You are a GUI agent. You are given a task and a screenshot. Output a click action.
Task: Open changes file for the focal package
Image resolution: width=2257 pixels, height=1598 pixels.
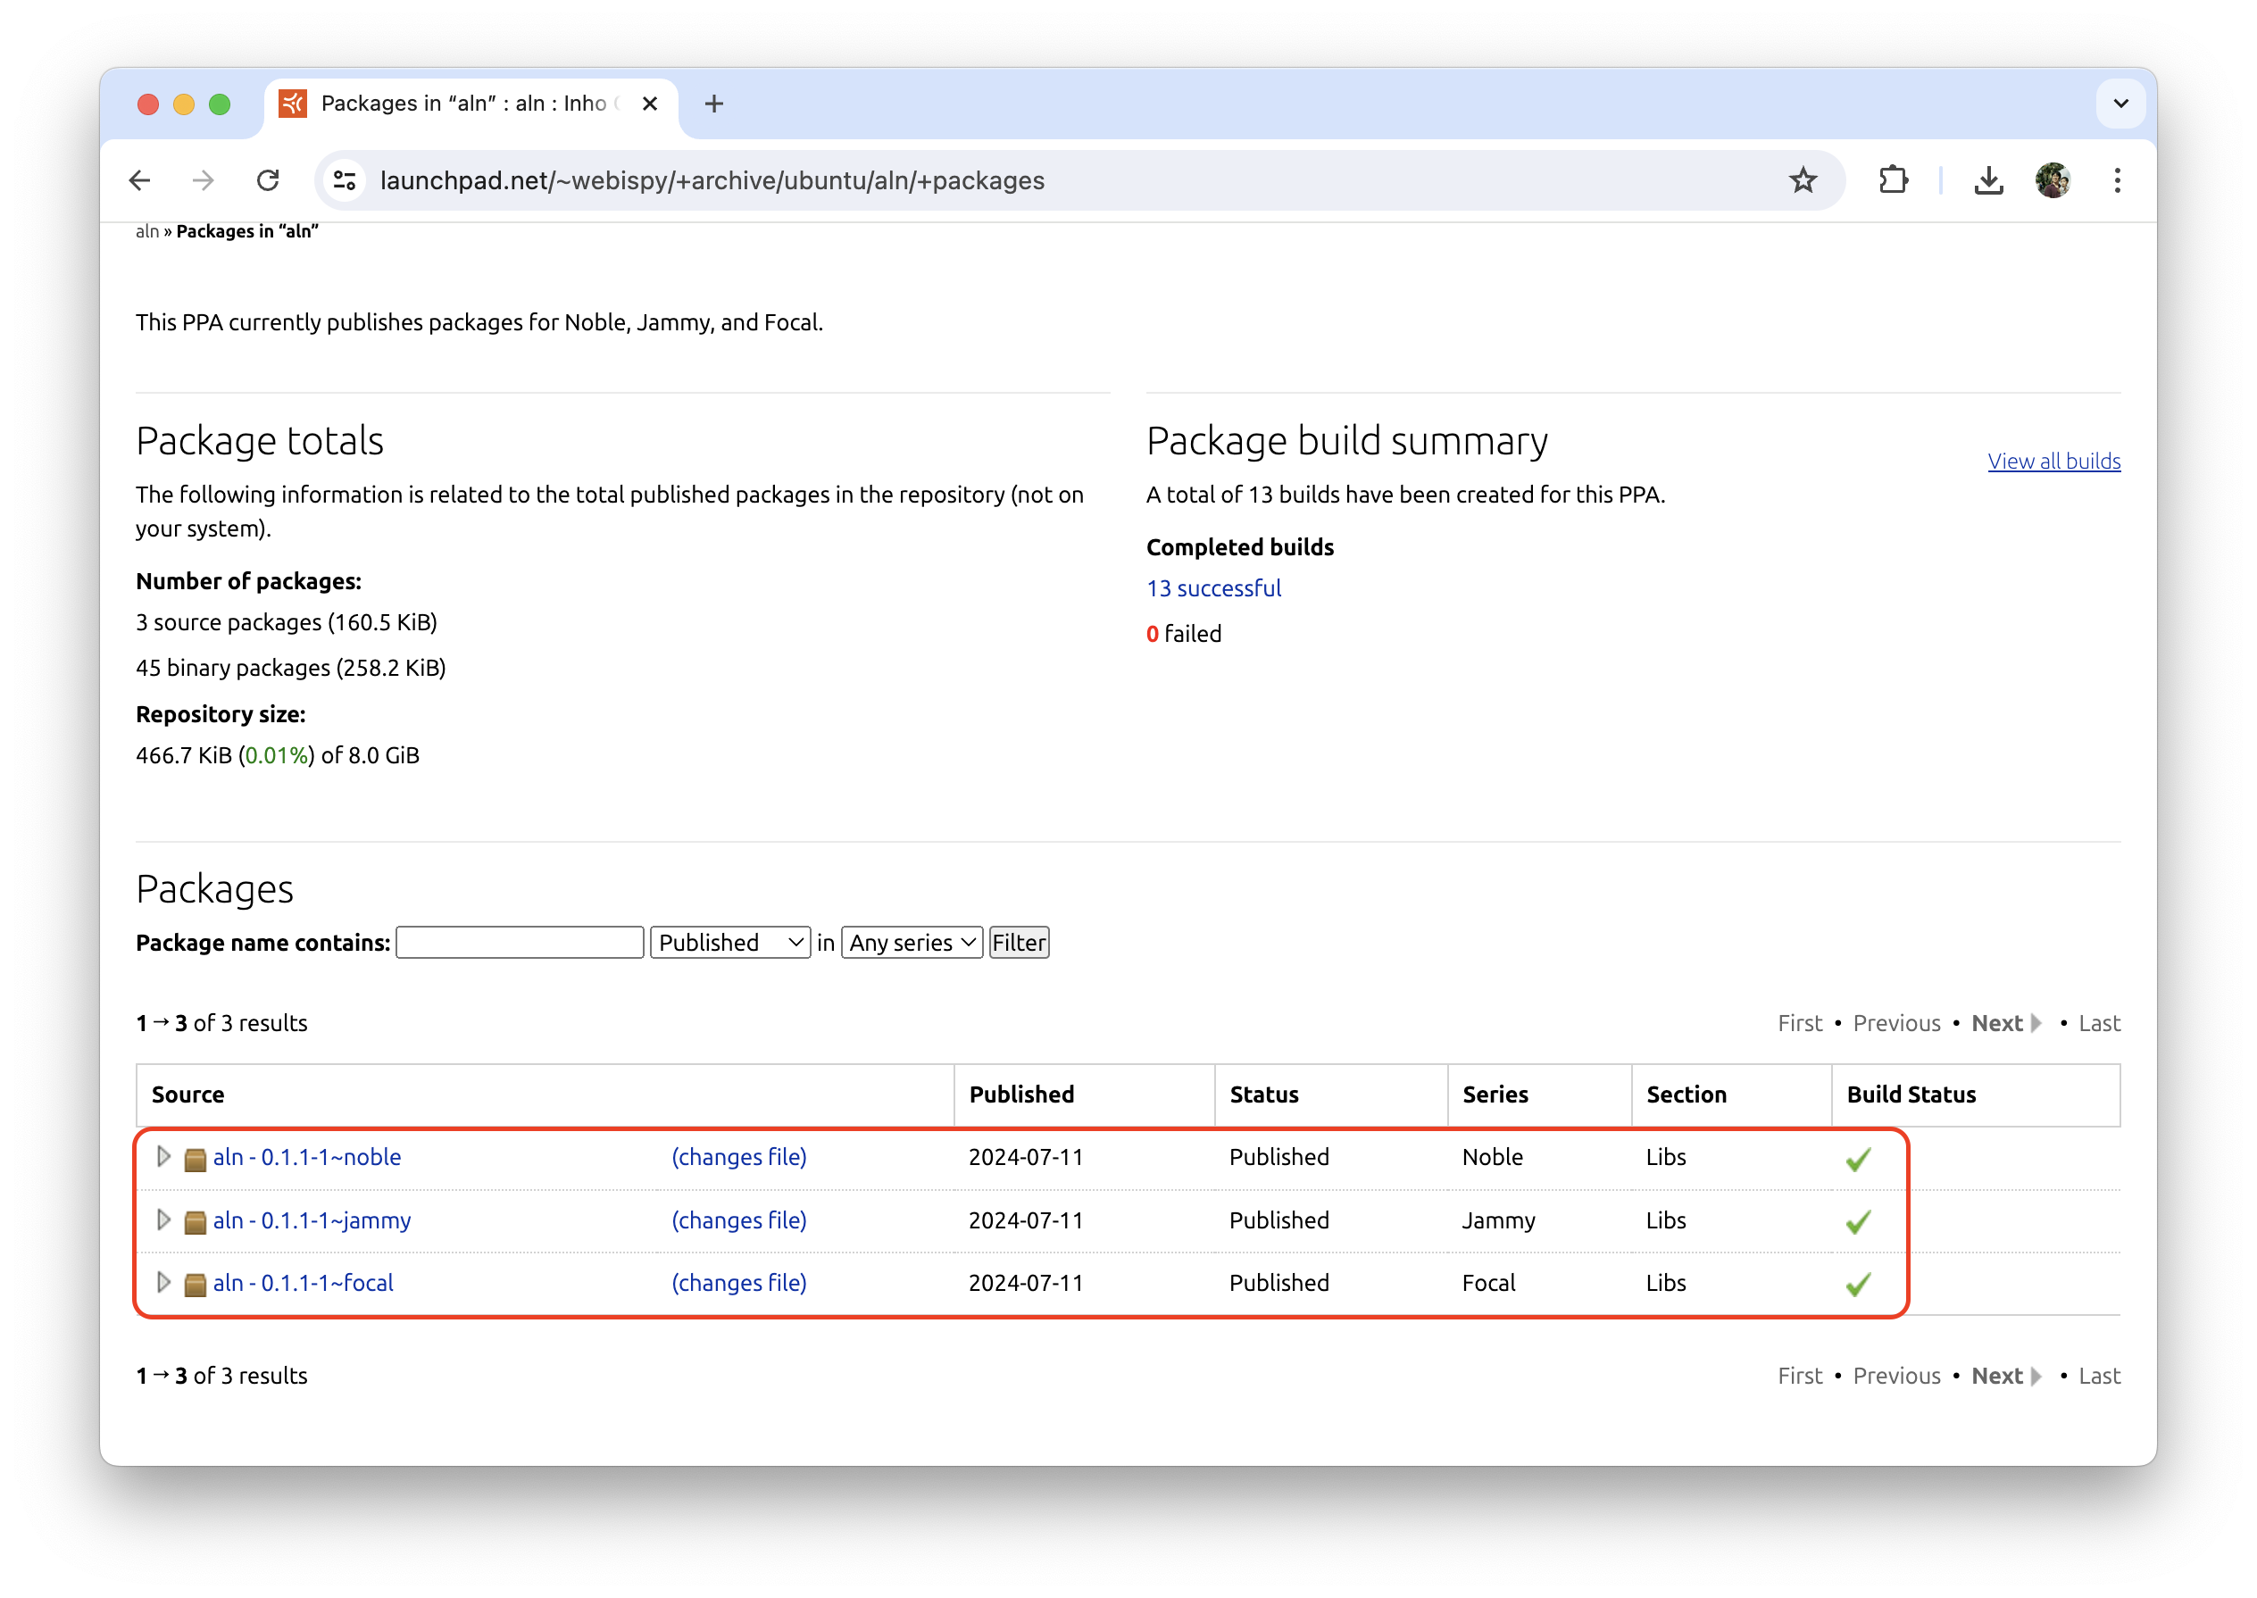click(739, 1283)
